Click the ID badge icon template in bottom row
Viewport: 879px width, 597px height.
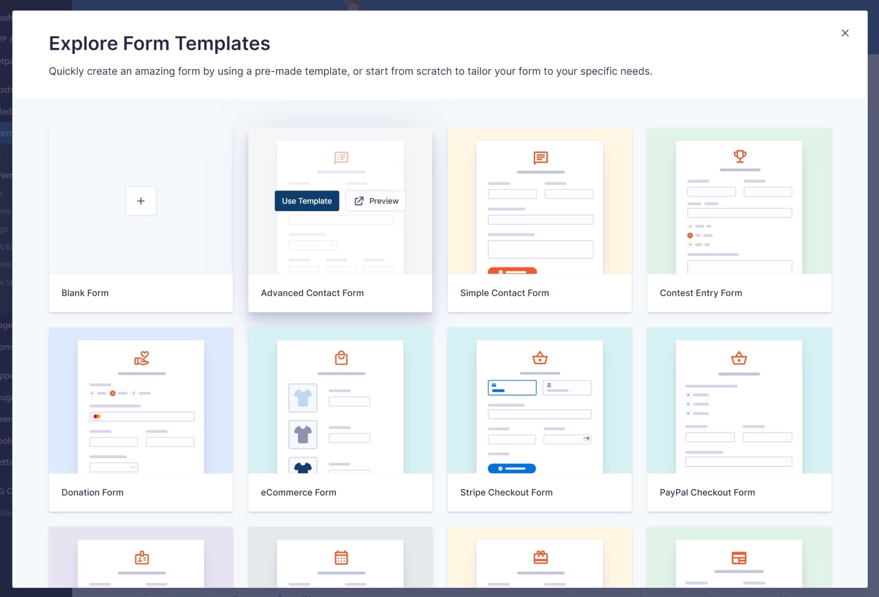tap(142, 559)
